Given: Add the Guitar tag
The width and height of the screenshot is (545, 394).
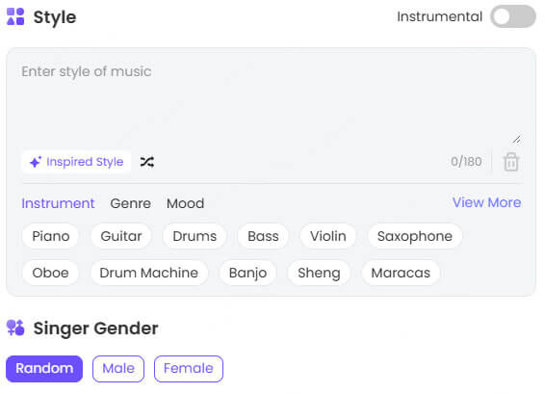Looking at the screenshot, I should (121, 236).
